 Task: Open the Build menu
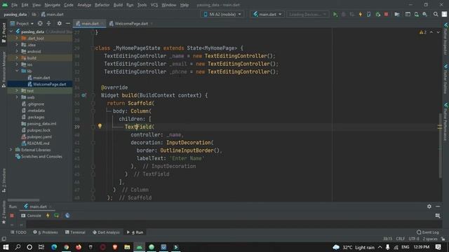(118, 5)
